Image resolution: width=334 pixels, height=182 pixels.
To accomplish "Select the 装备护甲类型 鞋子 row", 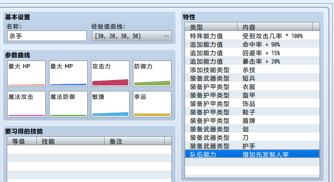I will pos(252,112).
